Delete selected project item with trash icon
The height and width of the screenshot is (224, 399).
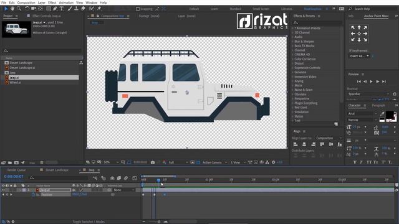point(42,162)
